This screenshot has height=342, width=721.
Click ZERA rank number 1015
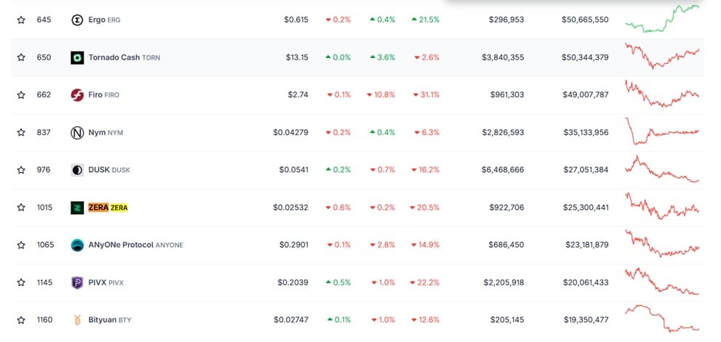[x=44, y=208]
